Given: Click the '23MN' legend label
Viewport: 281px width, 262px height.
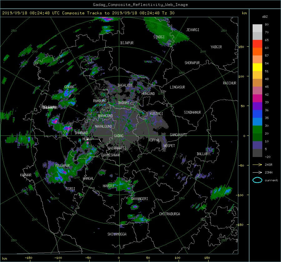Looking at the screenshot, I should [269, 173].
